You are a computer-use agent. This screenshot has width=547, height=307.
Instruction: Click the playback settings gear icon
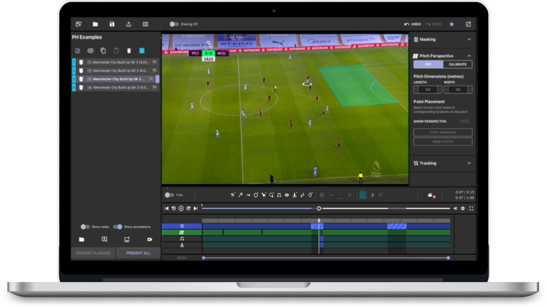(463, 209)
